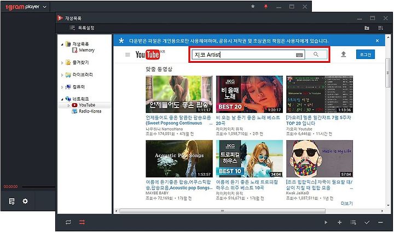394x232 pixels.
Task: Open the Acoustic Pop Songs thumbnail
Action: [179, 159]
